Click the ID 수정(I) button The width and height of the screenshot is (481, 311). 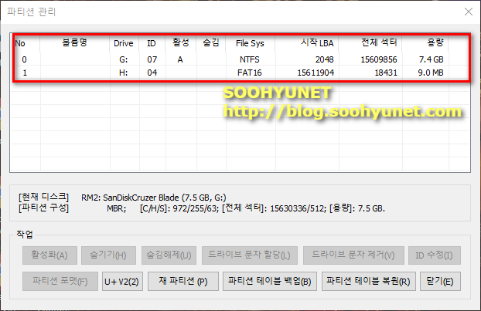[x=435, y=255]
